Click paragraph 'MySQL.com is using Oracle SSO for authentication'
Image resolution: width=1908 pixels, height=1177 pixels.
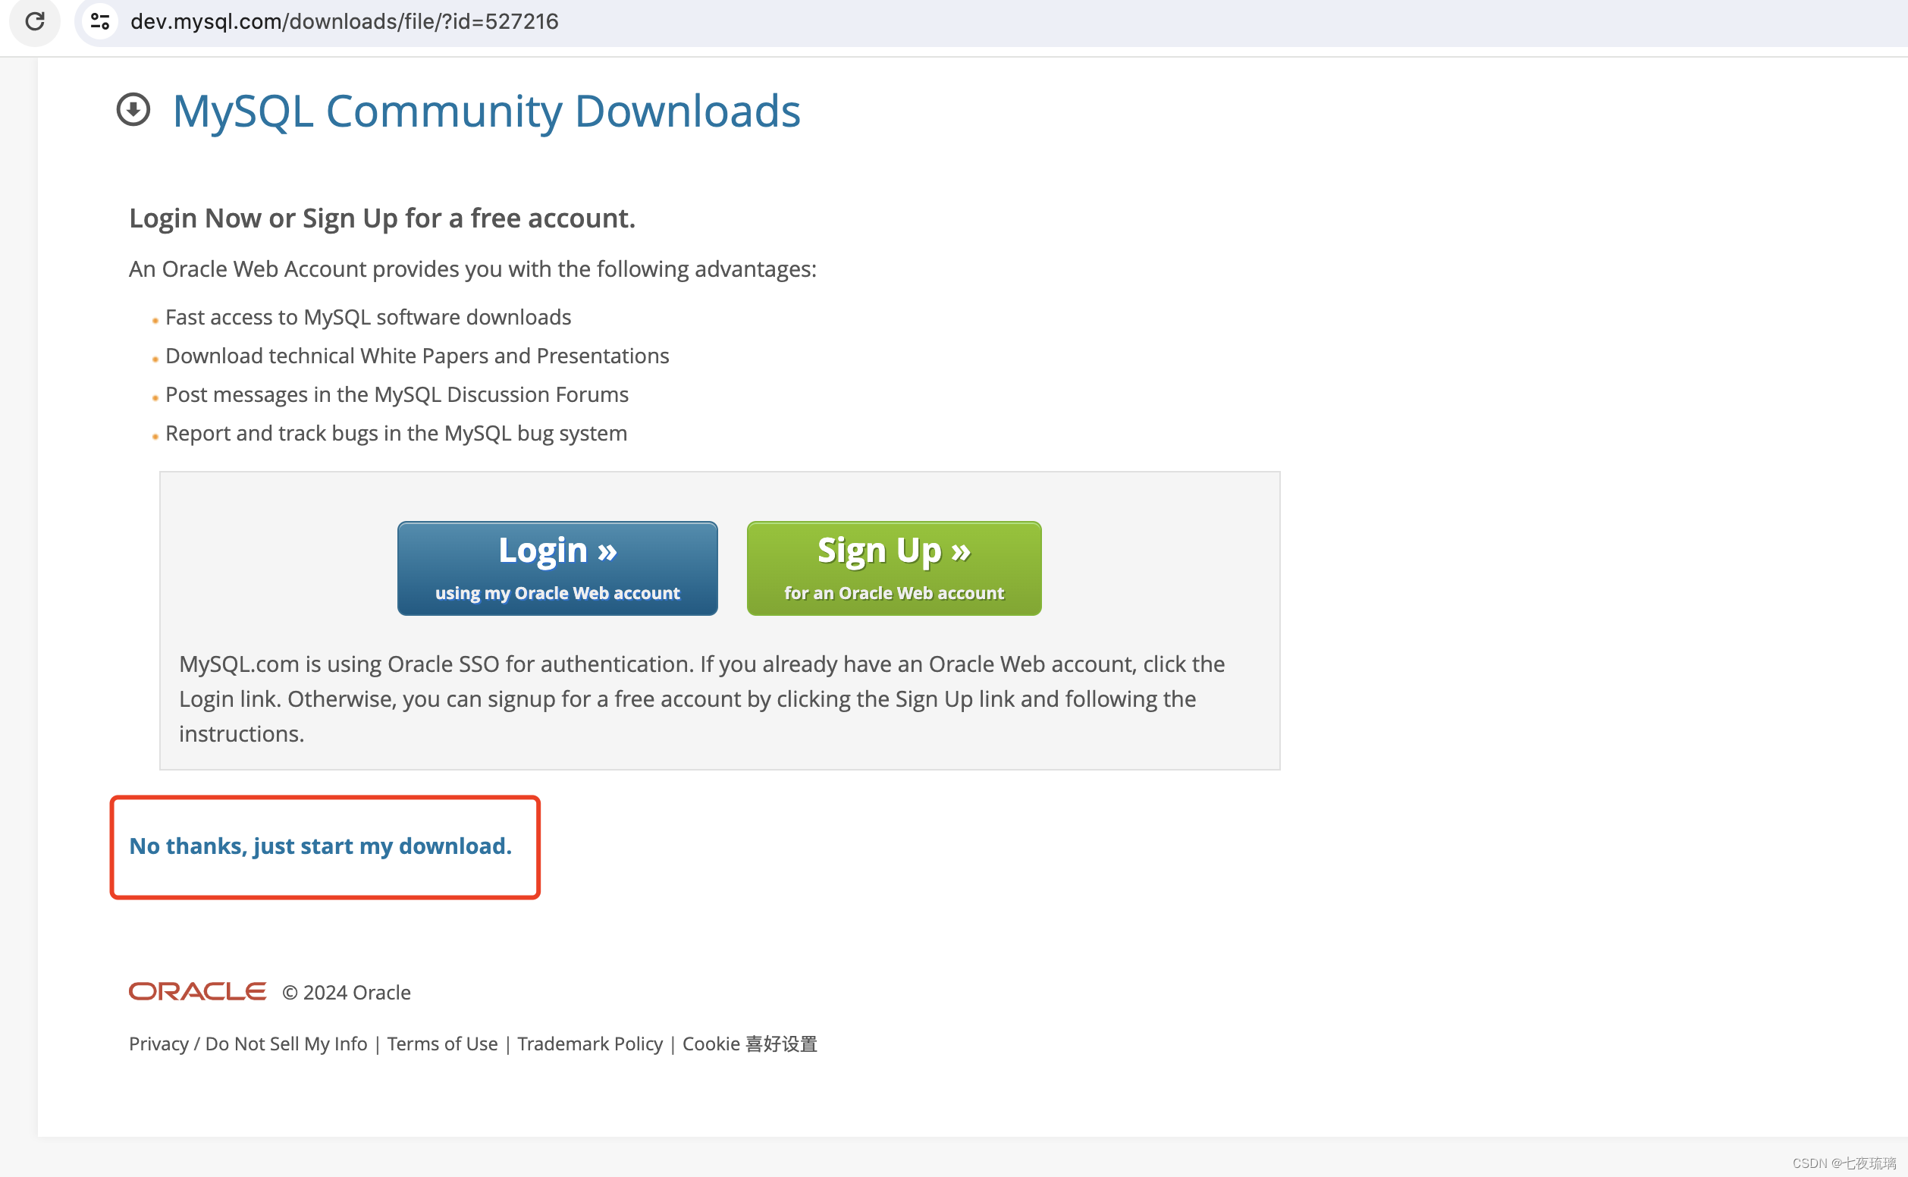[x=702, y=698]
